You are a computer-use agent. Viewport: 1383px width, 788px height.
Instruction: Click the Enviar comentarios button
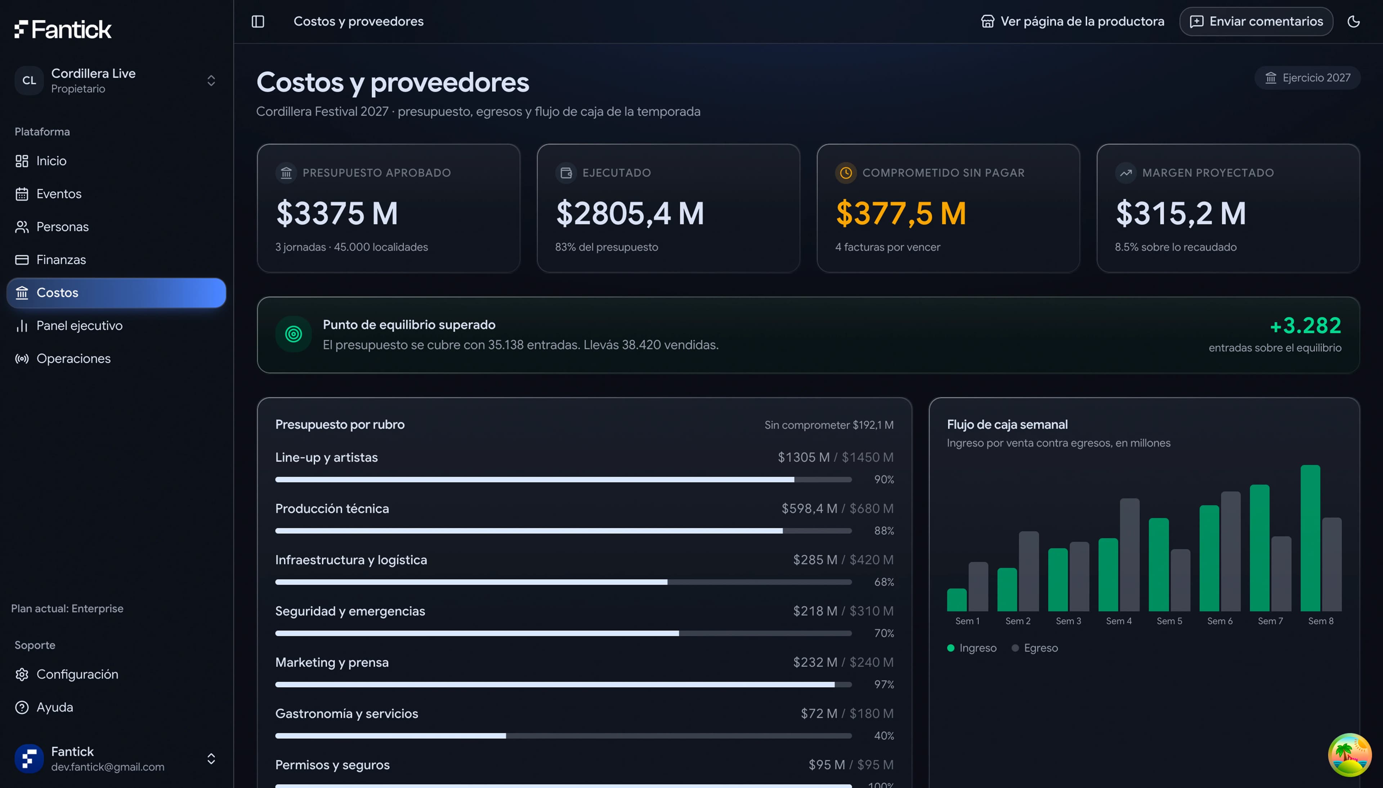click(1256, 22)
